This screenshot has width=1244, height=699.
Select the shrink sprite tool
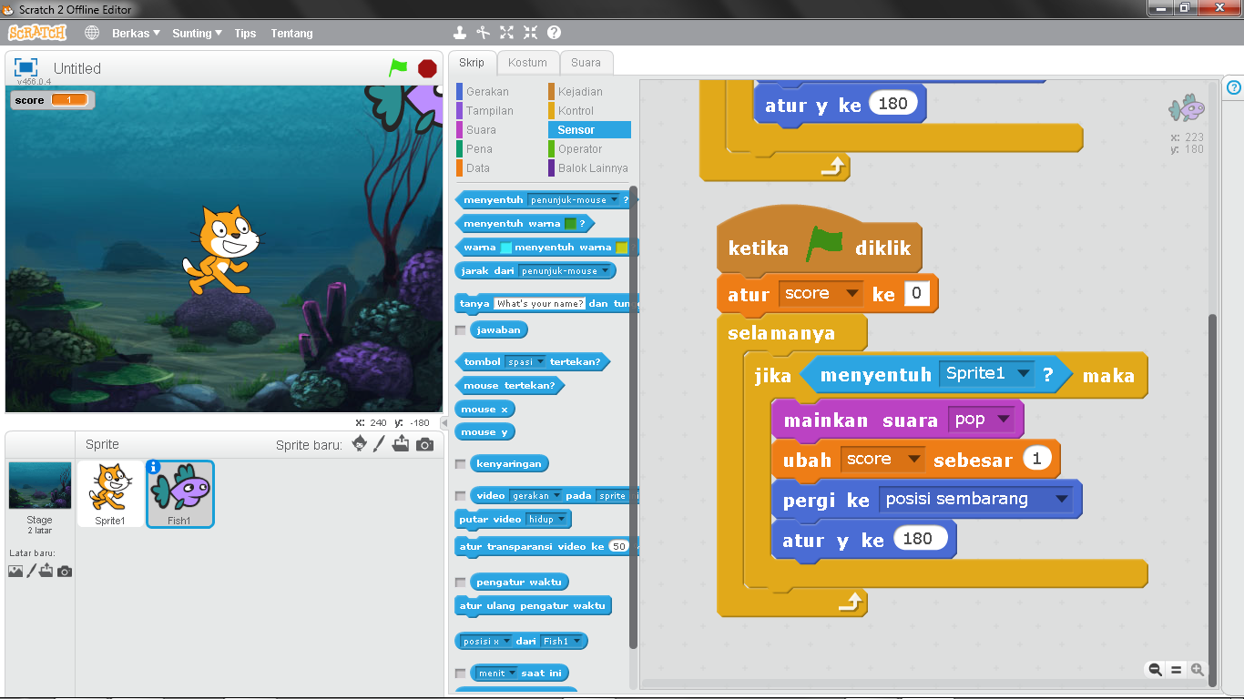click(529, 31)
